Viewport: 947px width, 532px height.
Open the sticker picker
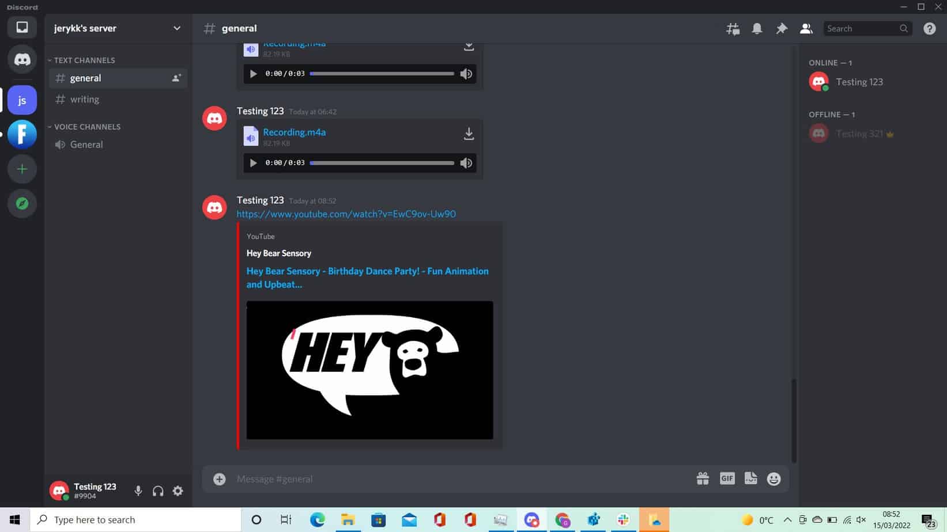pos(750,478)
